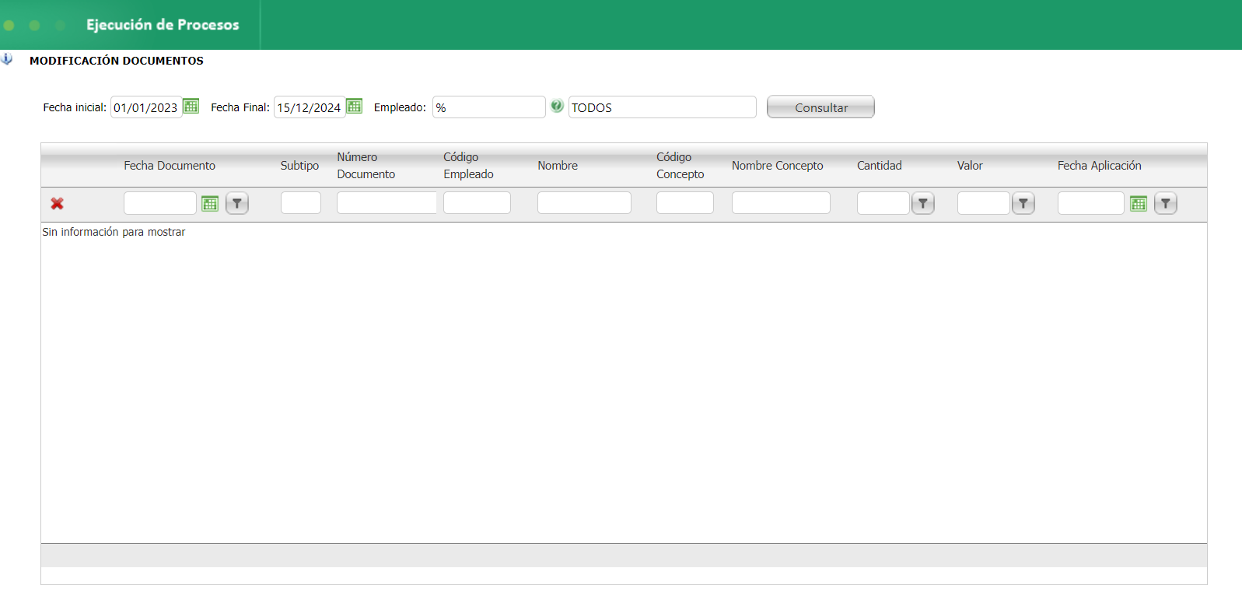Focus the Fecha inicial date field
This screenshot has width=1242, height=589.
click(x=146, y=107)
